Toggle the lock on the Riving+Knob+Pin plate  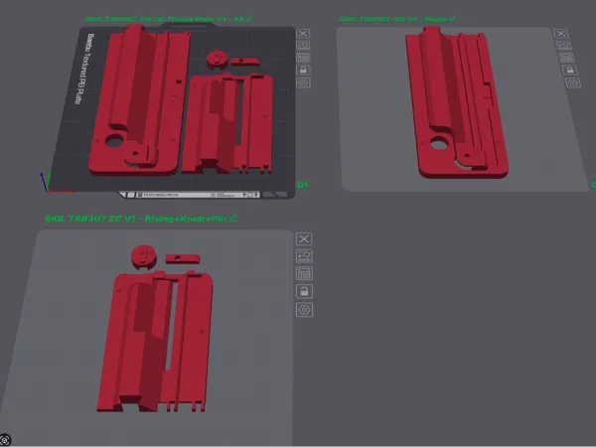point(304,291)
